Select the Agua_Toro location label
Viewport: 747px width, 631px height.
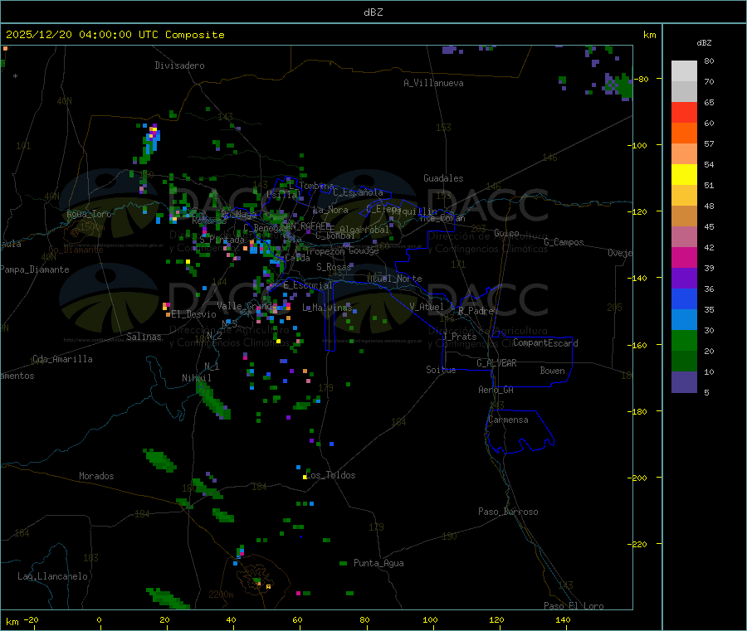click(89, 214)
